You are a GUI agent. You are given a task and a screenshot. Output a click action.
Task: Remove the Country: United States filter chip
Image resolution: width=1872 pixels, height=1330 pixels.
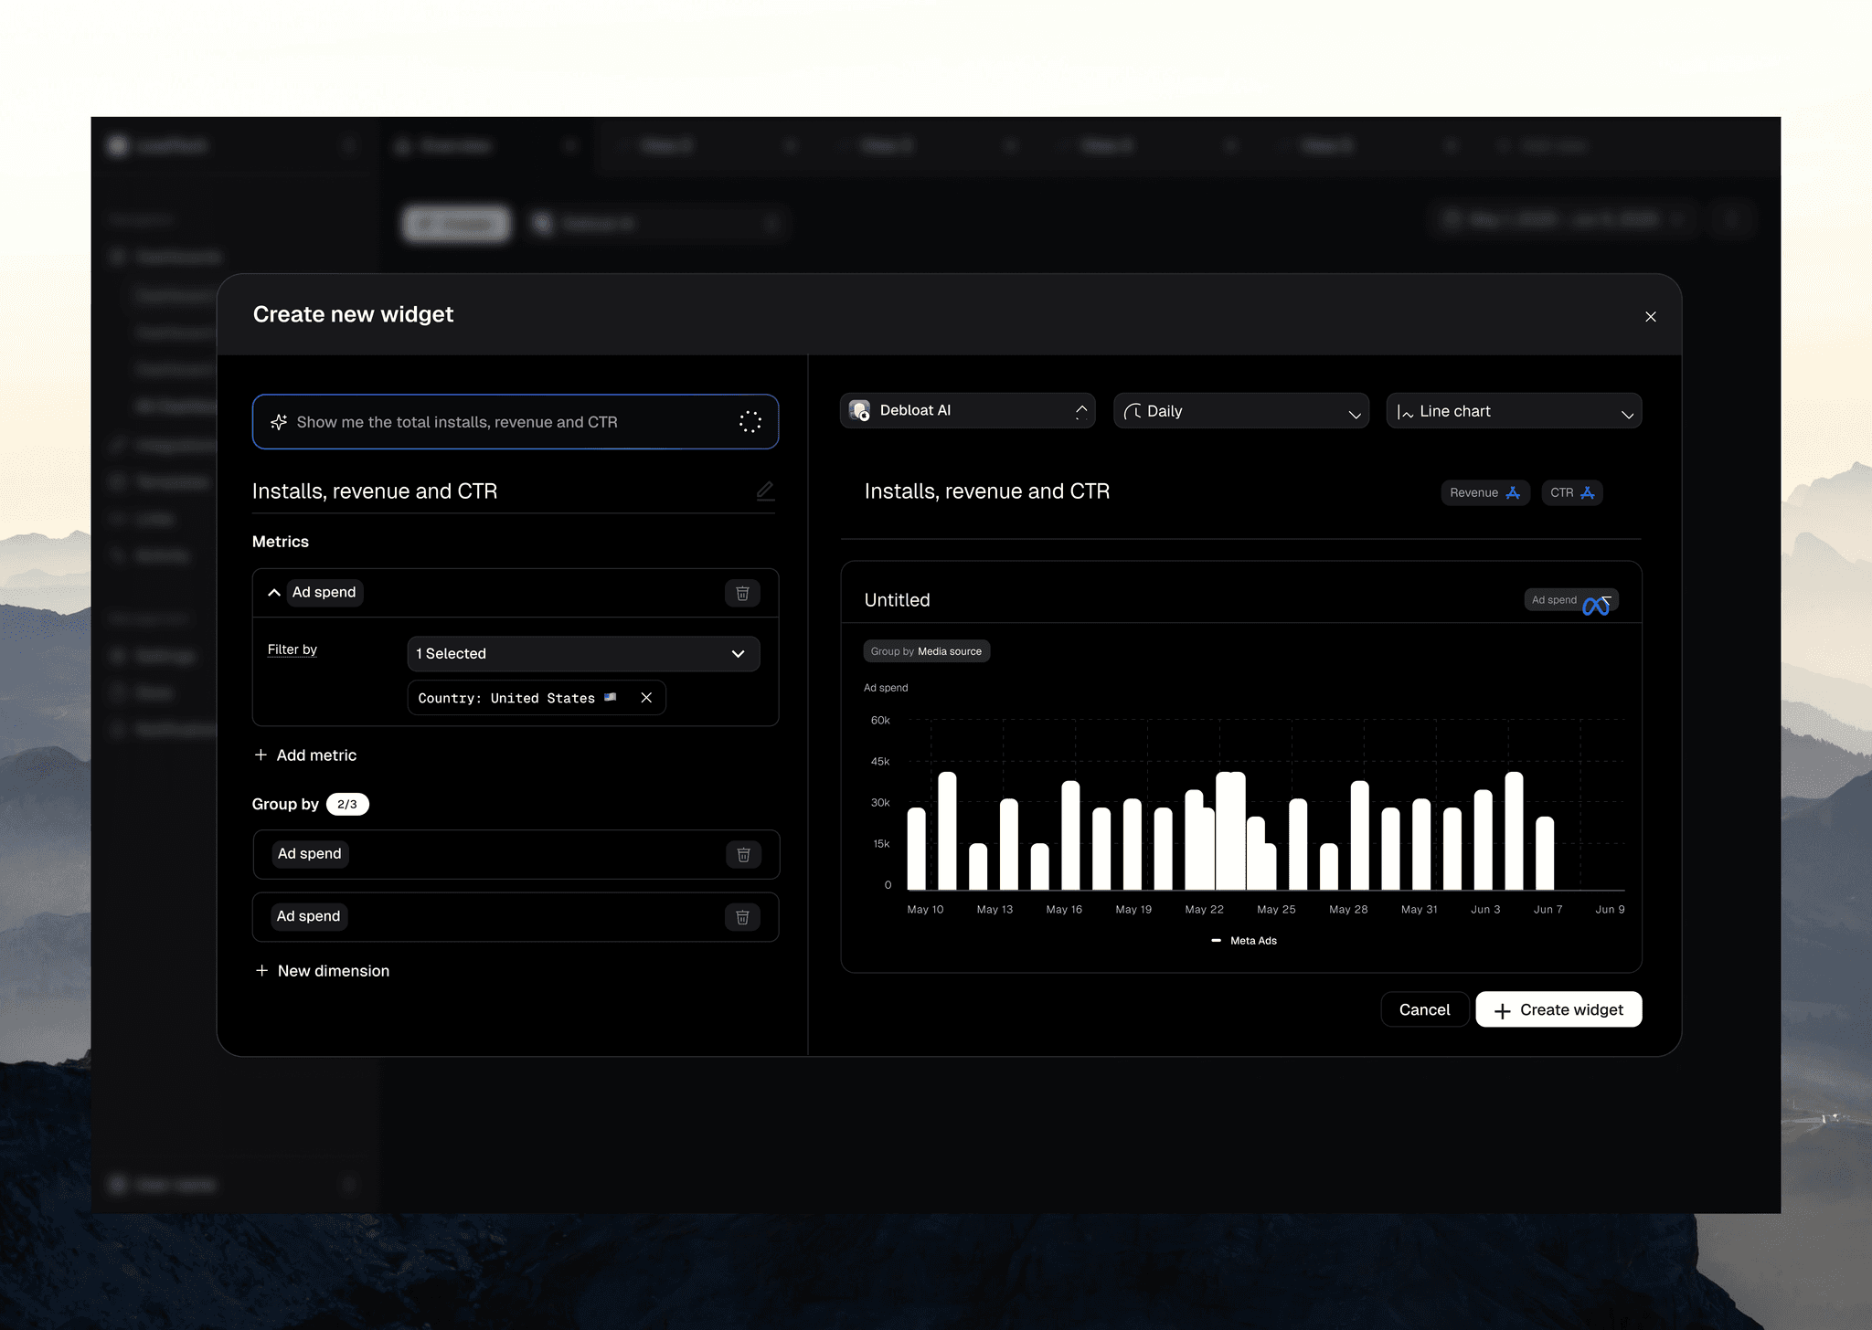point(646,698)
